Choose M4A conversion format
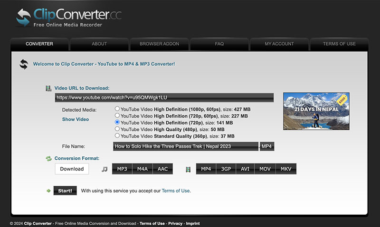 click(142, 169)
